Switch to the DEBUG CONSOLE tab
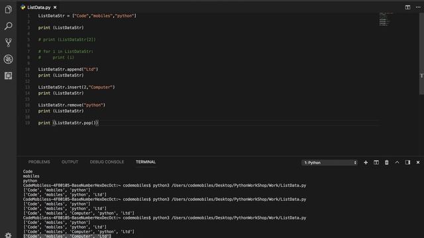This screenshot has height=238, width=424. [107, 162]
